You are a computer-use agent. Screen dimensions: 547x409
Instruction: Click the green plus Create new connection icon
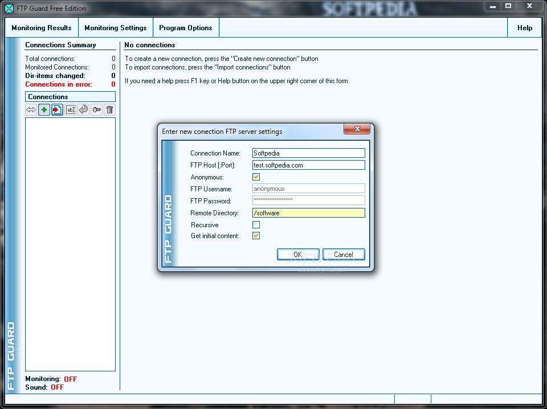tap(44, 110)
